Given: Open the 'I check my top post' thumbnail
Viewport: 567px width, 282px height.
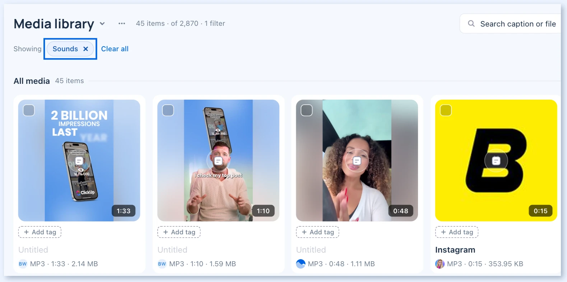Looking at the screenshot, I should [x=218, y=161].
